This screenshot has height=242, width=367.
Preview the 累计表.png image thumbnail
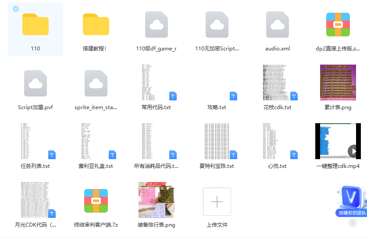[338, 83]
